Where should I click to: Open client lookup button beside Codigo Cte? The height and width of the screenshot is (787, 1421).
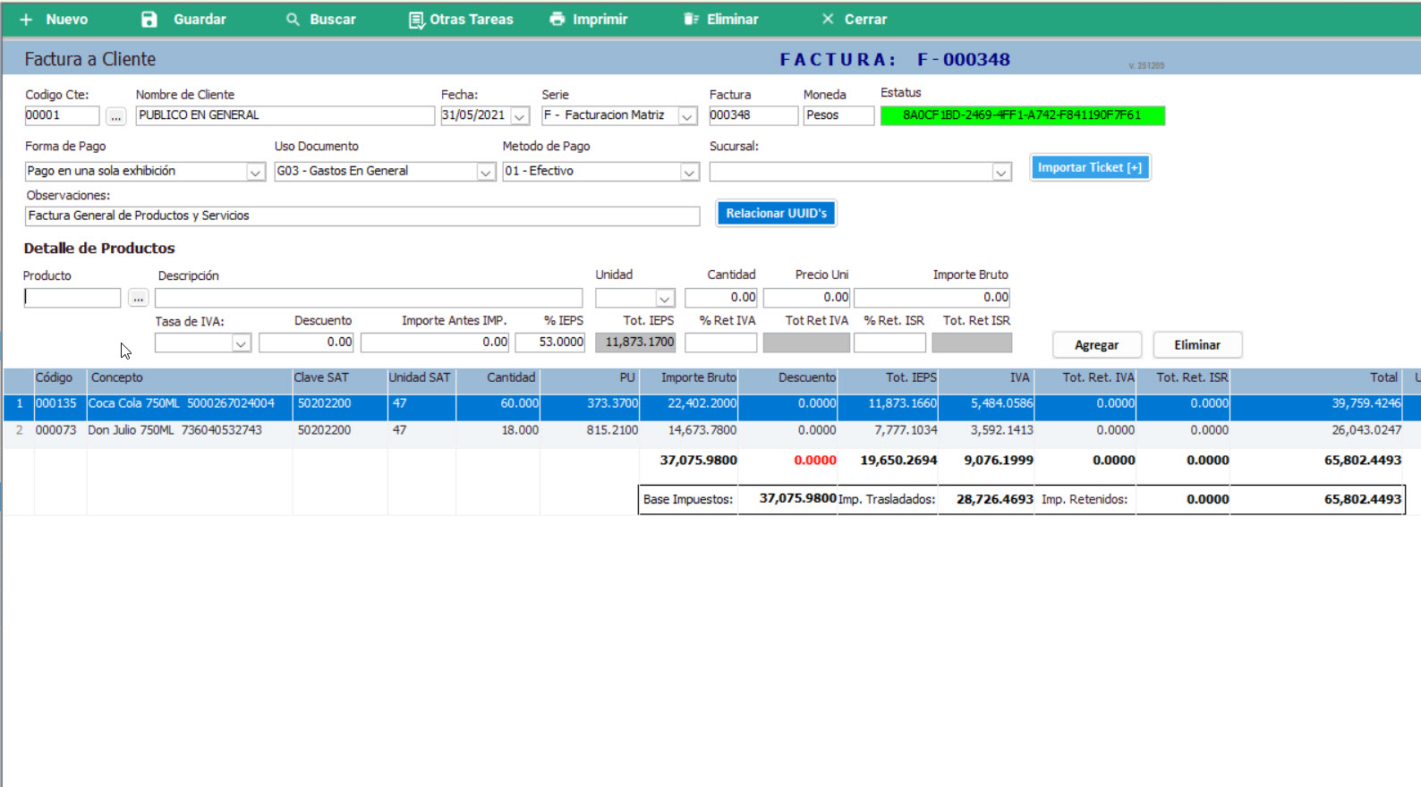click(x=115, y=116)
